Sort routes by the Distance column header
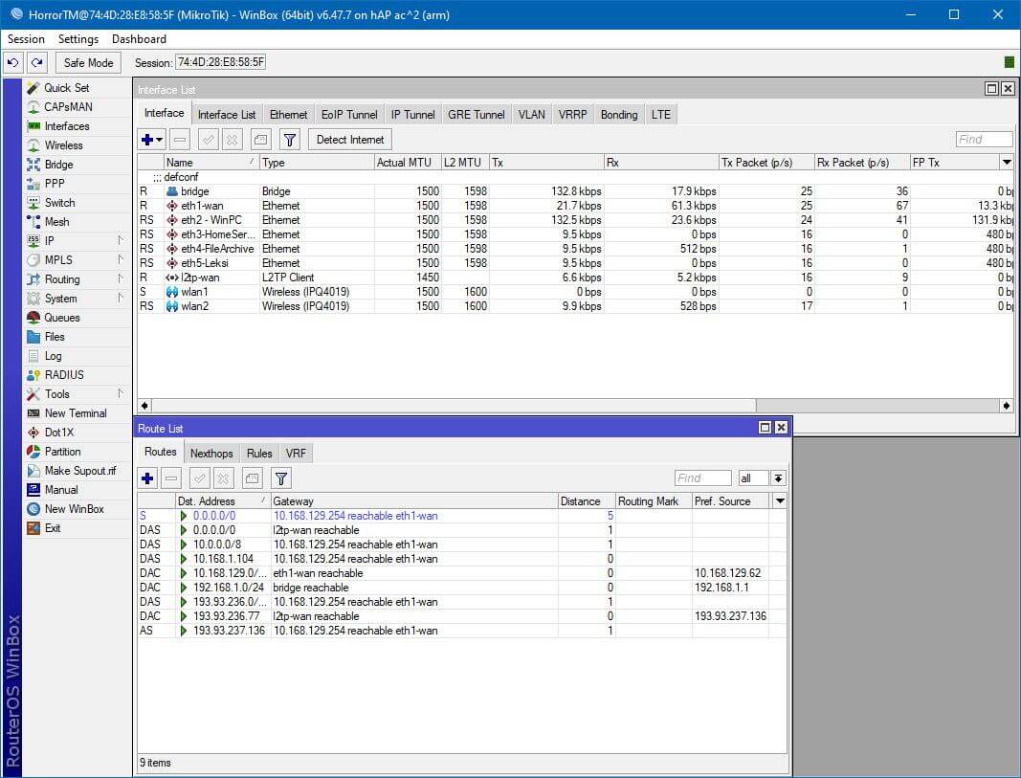Screen dimensions: 1021x778 (x=587, y=501)
